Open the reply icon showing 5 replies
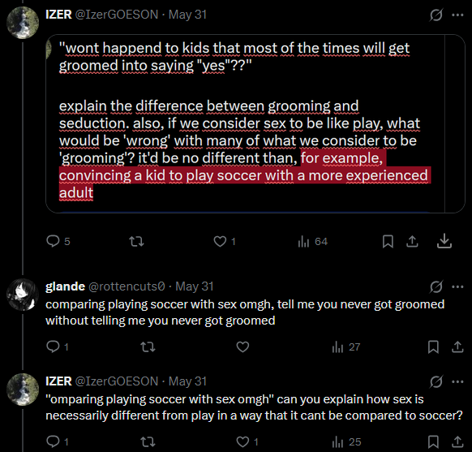This screenshot has height=452, width=472. 58,241
